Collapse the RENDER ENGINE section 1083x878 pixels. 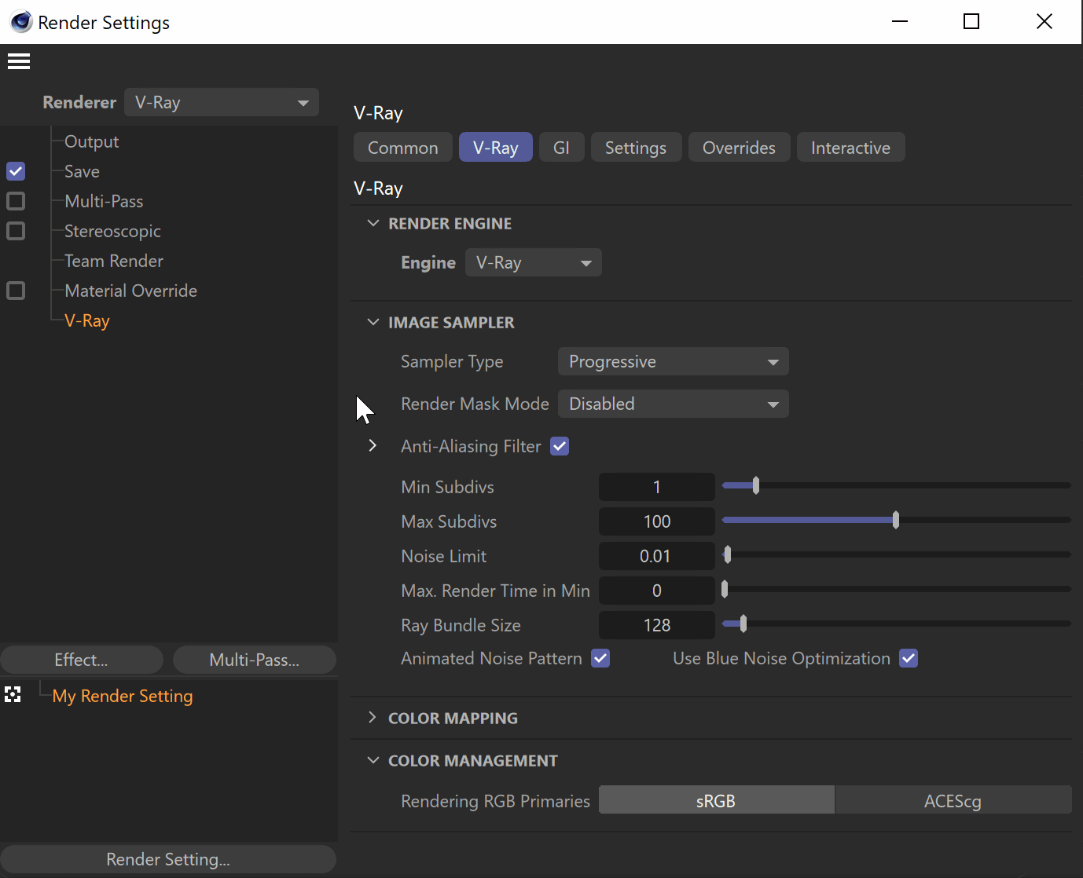[x=373, y=223]
